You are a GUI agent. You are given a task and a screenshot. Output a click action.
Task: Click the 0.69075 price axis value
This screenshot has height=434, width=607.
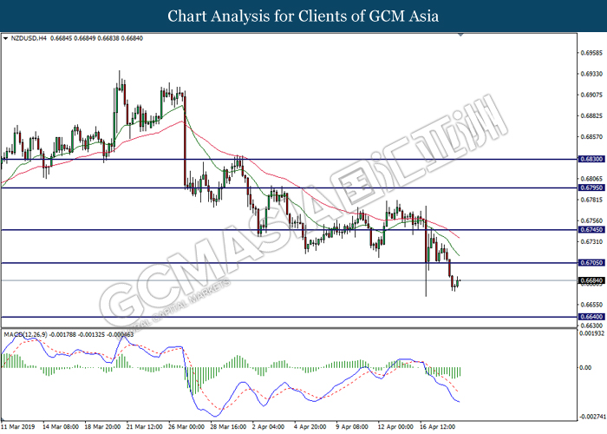pos(592,95)
